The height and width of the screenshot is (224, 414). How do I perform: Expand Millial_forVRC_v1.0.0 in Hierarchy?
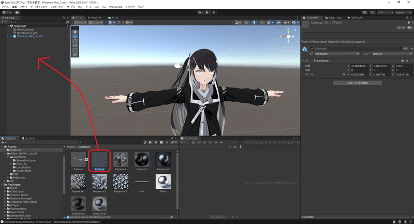[11, 36]
